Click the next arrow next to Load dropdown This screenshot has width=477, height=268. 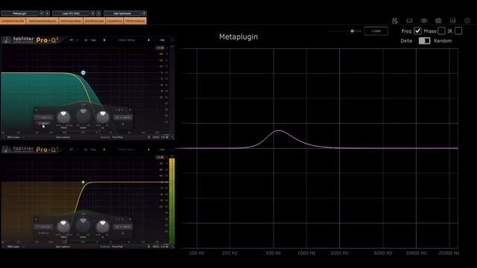point(98,13)
